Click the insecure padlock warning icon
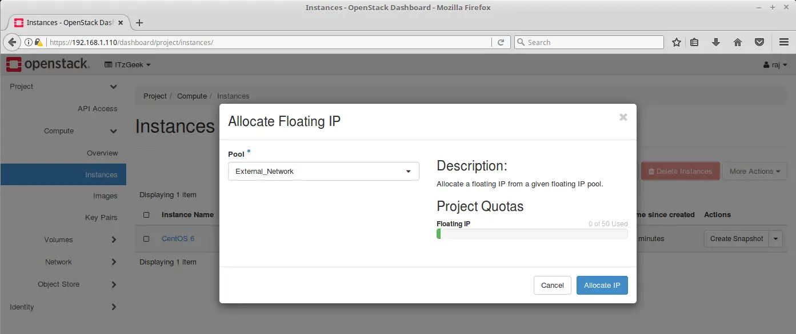796x334 pixels. click(38, 42)
